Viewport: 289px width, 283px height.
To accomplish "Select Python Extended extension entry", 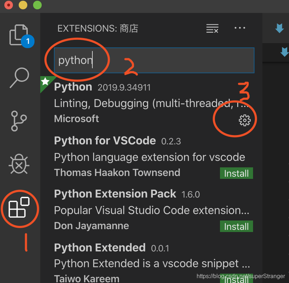I will tap(151, 260).
